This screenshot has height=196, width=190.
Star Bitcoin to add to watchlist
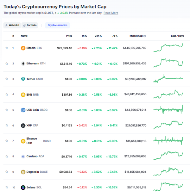(7, 48)
